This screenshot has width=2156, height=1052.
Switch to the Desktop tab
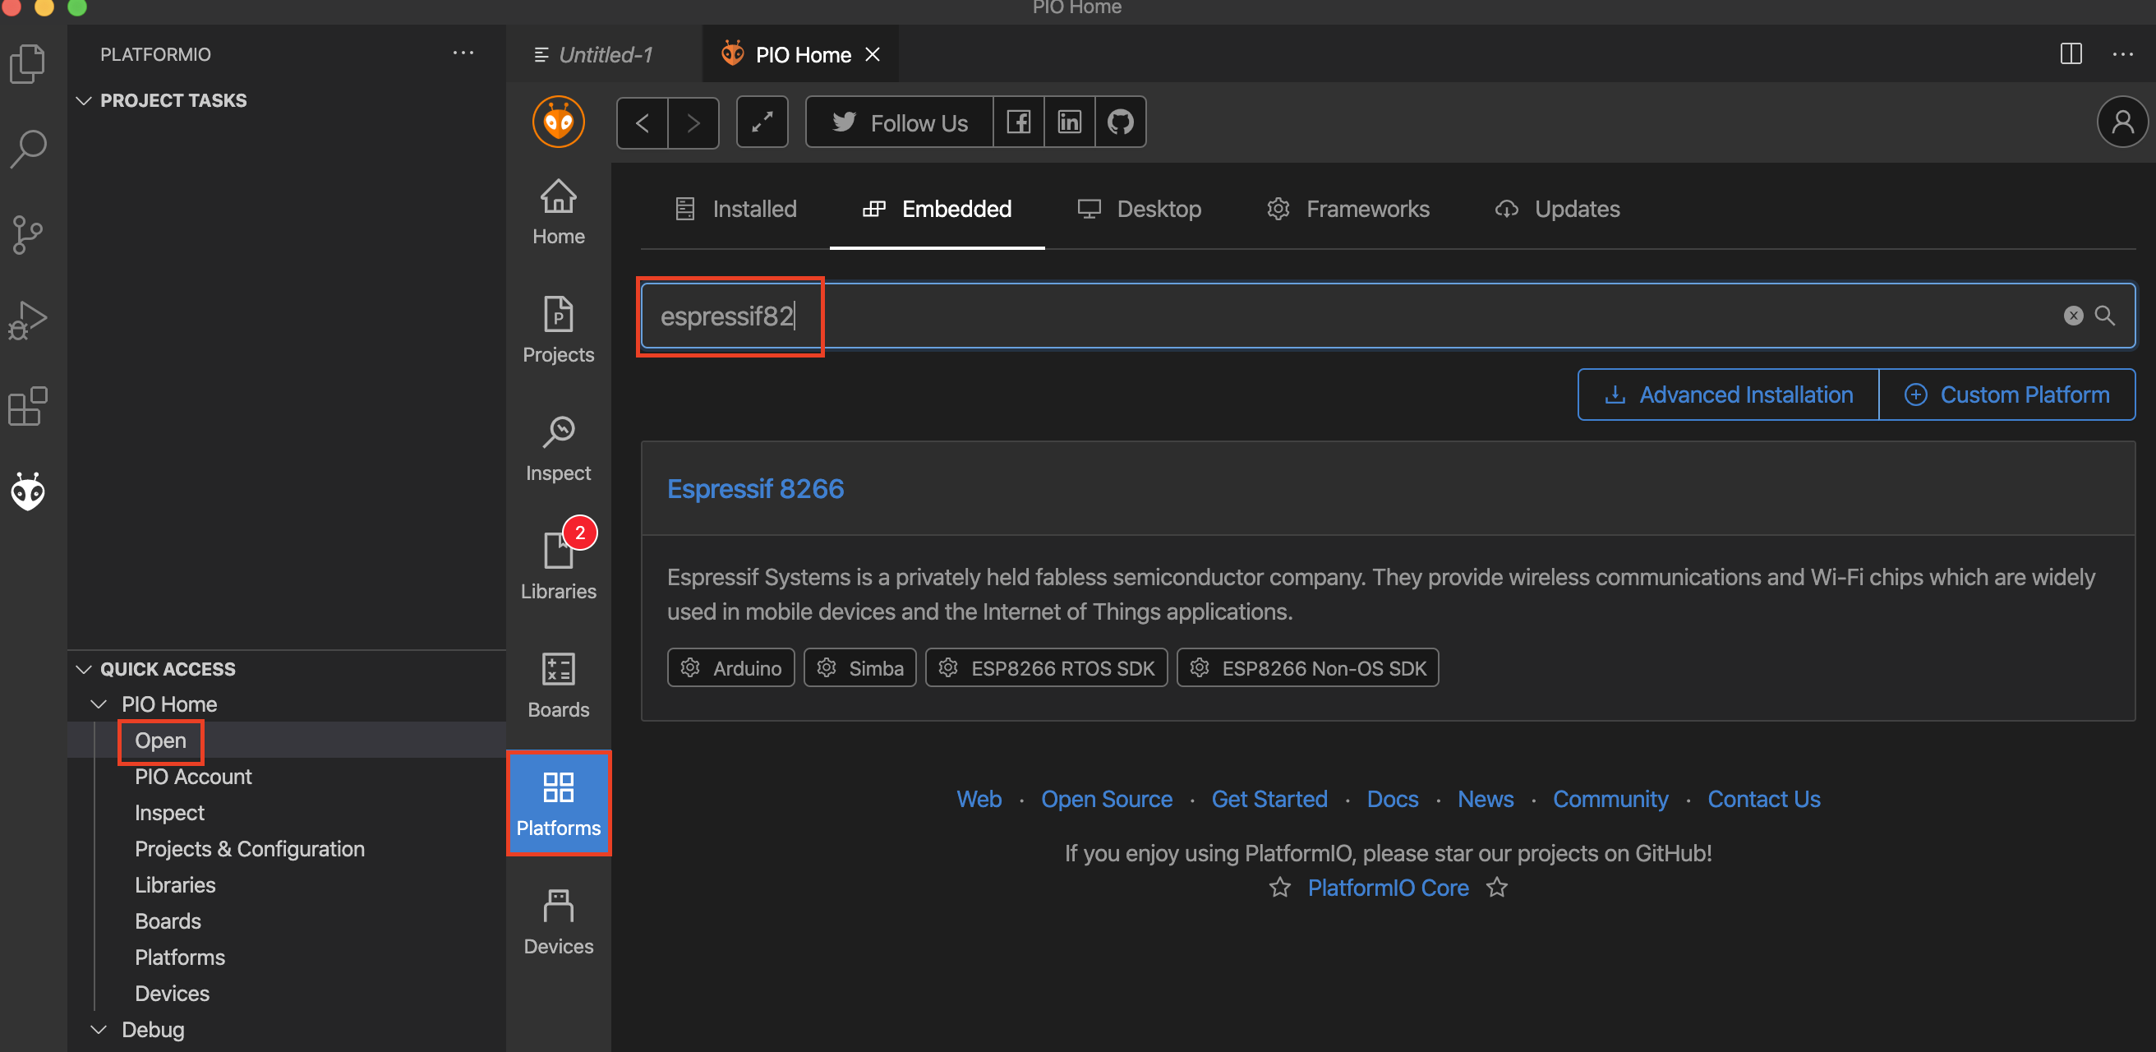pyautogui.click(x=1138, y=210)
